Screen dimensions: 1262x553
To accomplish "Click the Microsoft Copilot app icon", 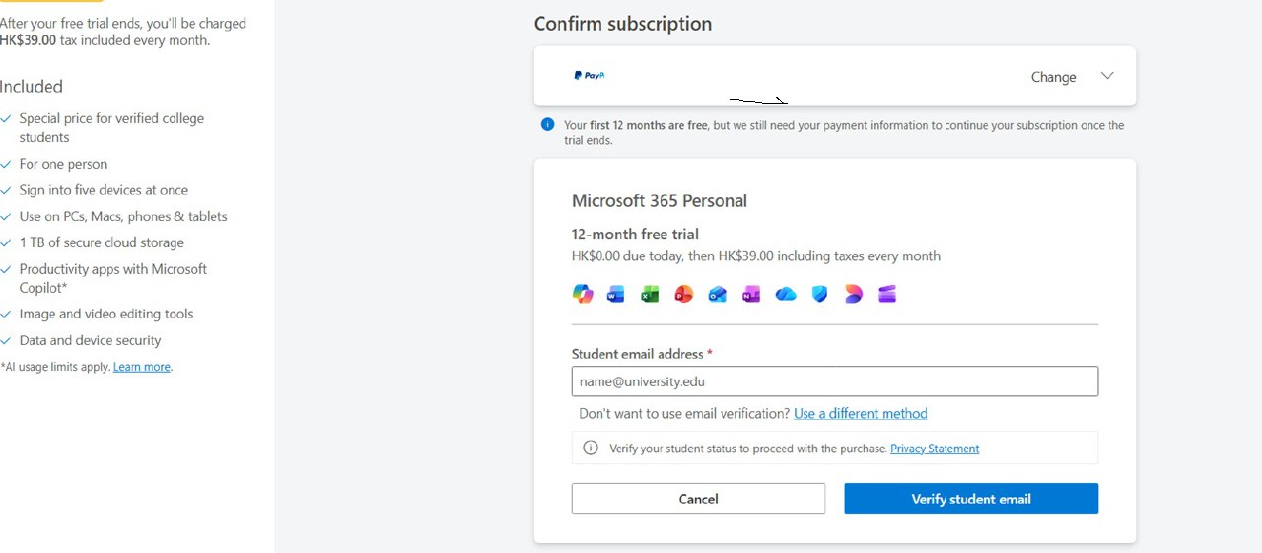I will (583, 294).
